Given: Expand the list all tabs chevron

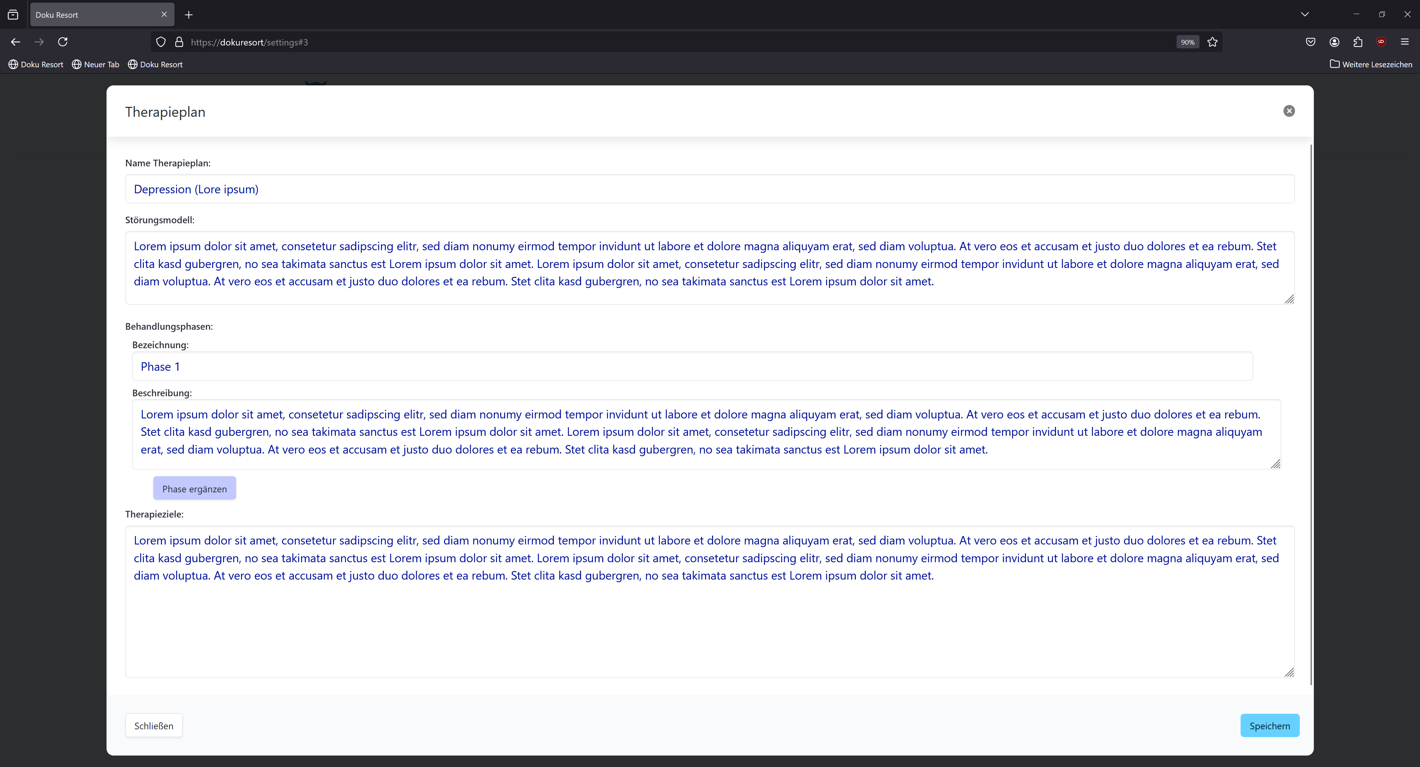Looking at the screenshot, I should [x=1305, y=14].
